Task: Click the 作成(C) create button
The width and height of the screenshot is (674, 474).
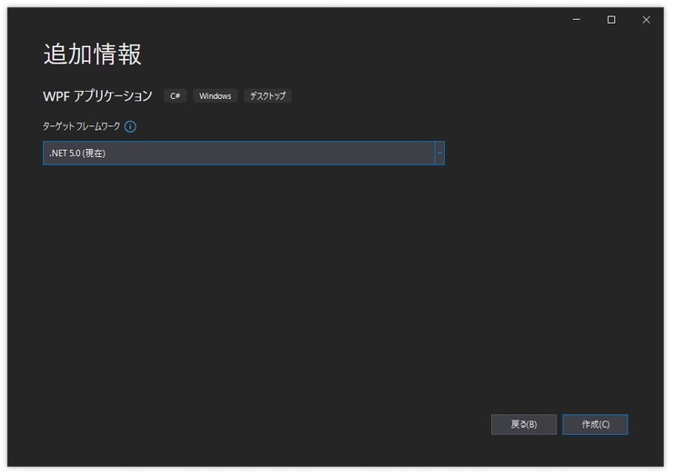Action: (595, 424)
